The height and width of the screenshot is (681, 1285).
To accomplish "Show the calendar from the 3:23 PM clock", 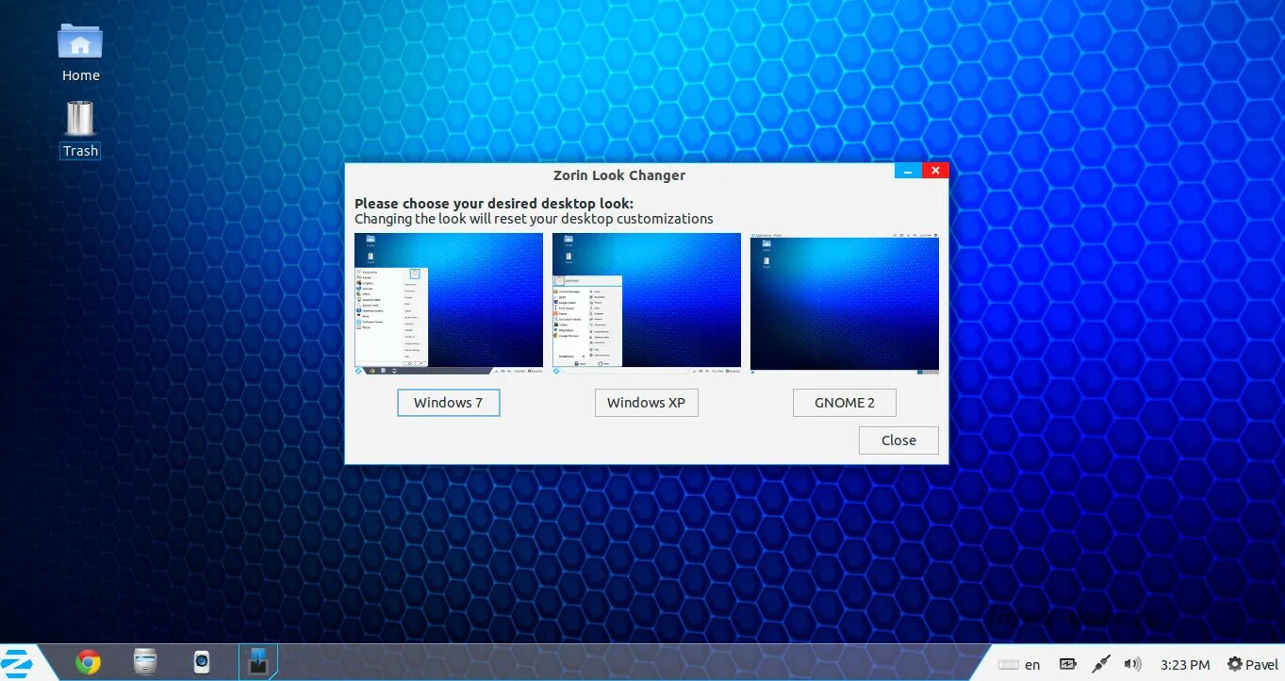I will click(x=1185, y=665).
